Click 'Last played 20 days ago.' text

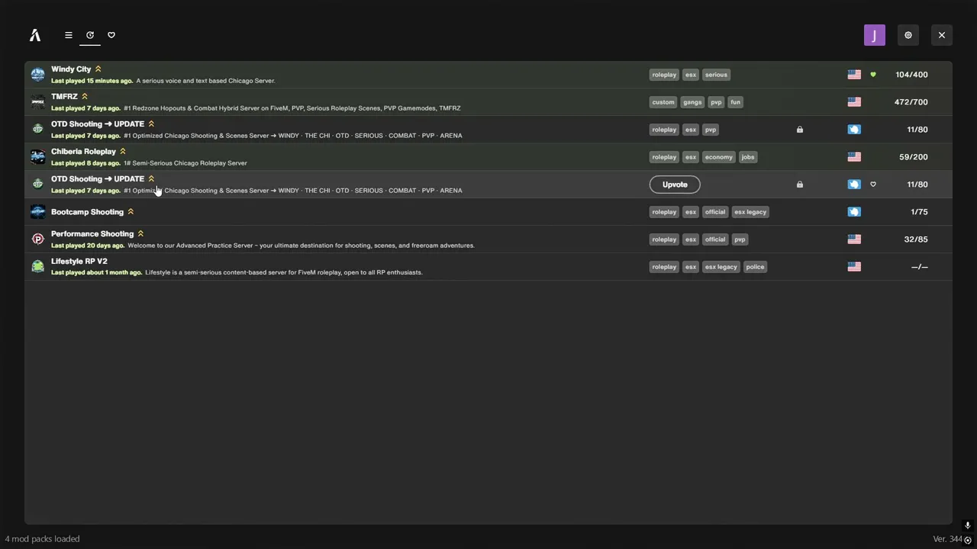pos(88,246)
